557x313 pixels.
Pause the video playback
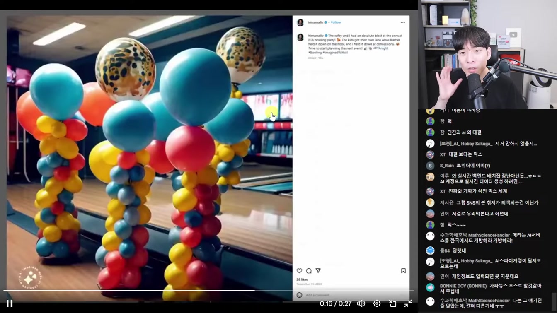click(10, 303)
